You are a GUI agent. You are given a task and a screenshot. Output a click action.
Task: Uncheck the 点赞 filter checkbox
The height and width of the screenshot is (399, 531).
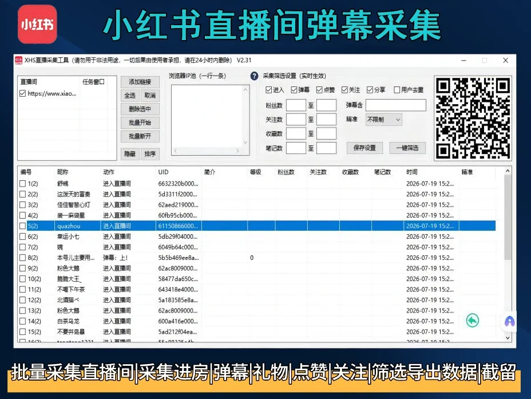pos(319,90)
